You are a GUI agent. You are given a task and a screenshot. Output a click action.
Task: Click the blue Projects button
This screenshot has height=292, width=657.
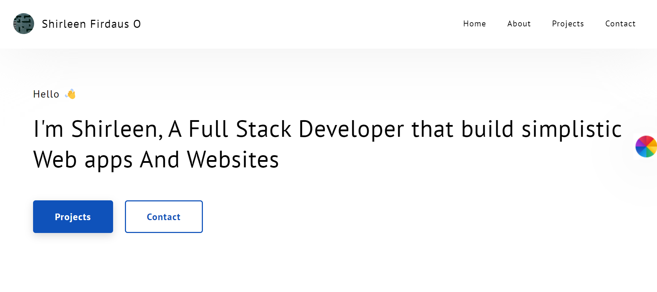tap(73, 217)
